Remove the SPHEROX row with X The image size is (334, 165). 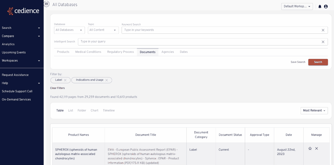click(x=317, y=148)
